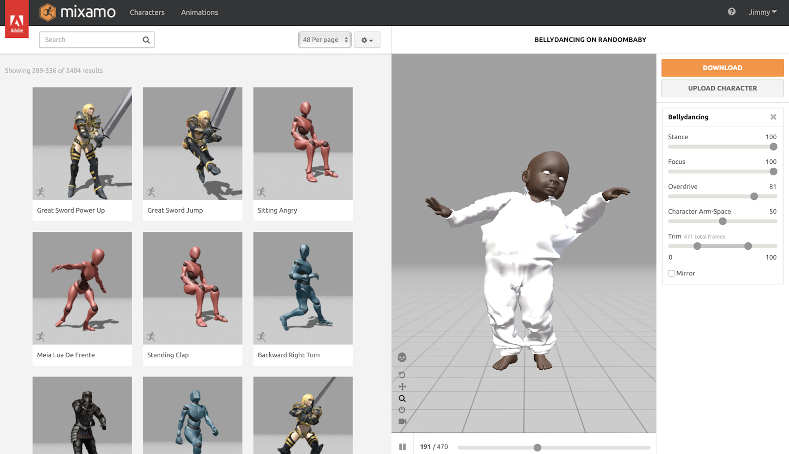
Task: Click the Overdrive value 81
Action: [x=773, y=187]
